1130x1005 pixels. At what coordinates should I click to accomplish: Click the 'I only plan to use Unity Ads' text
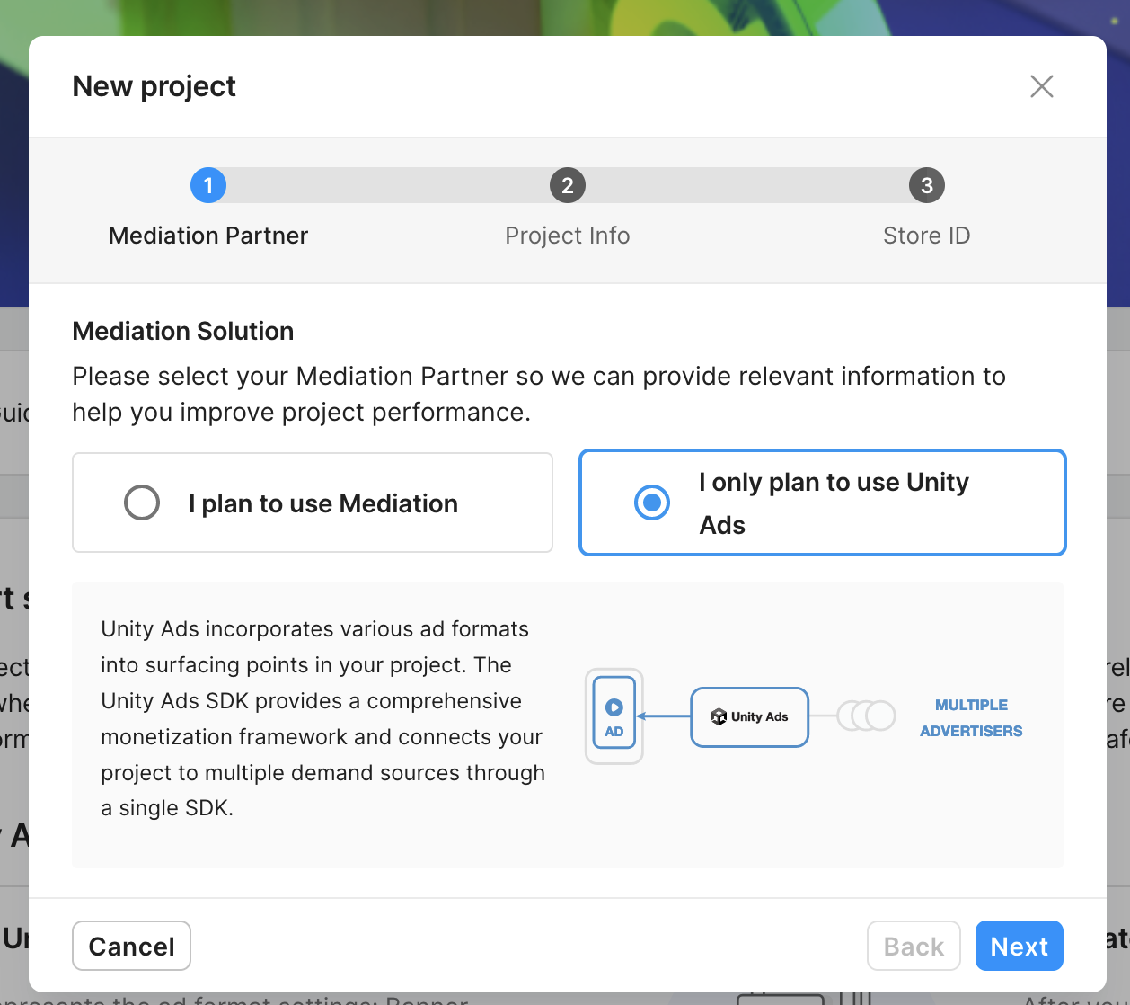[x=834, y=503]
